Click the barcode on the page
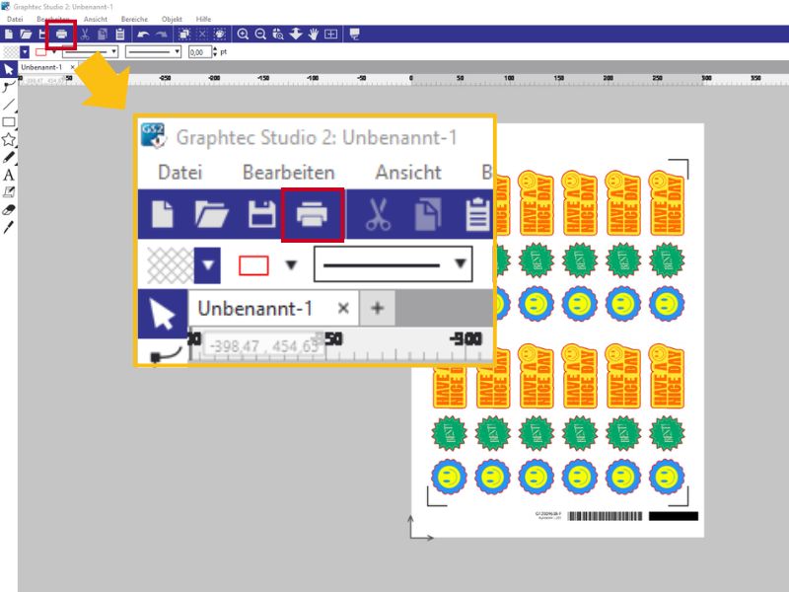This screenshot has width=789, height=592. pyautogui.click(x=605, y=516)
